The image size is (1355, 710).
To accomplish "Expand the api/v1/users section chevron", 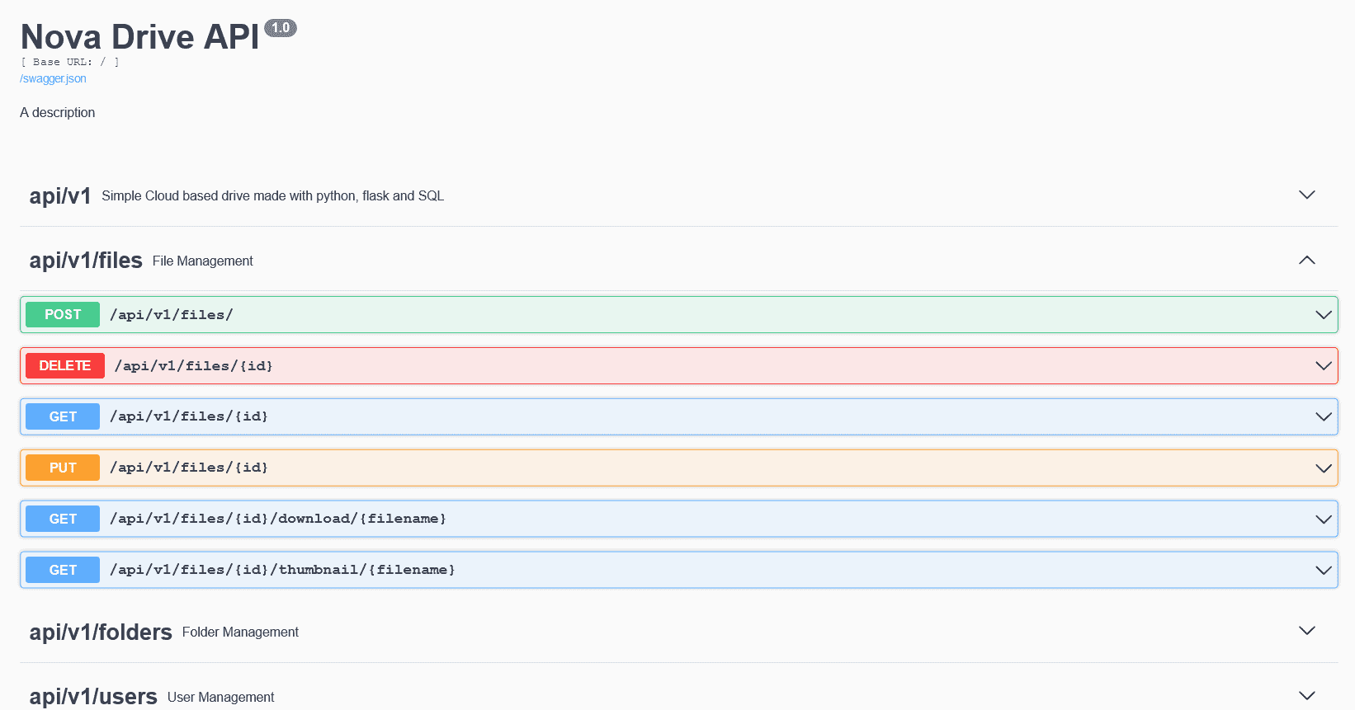I will [x=1306, y=696].
